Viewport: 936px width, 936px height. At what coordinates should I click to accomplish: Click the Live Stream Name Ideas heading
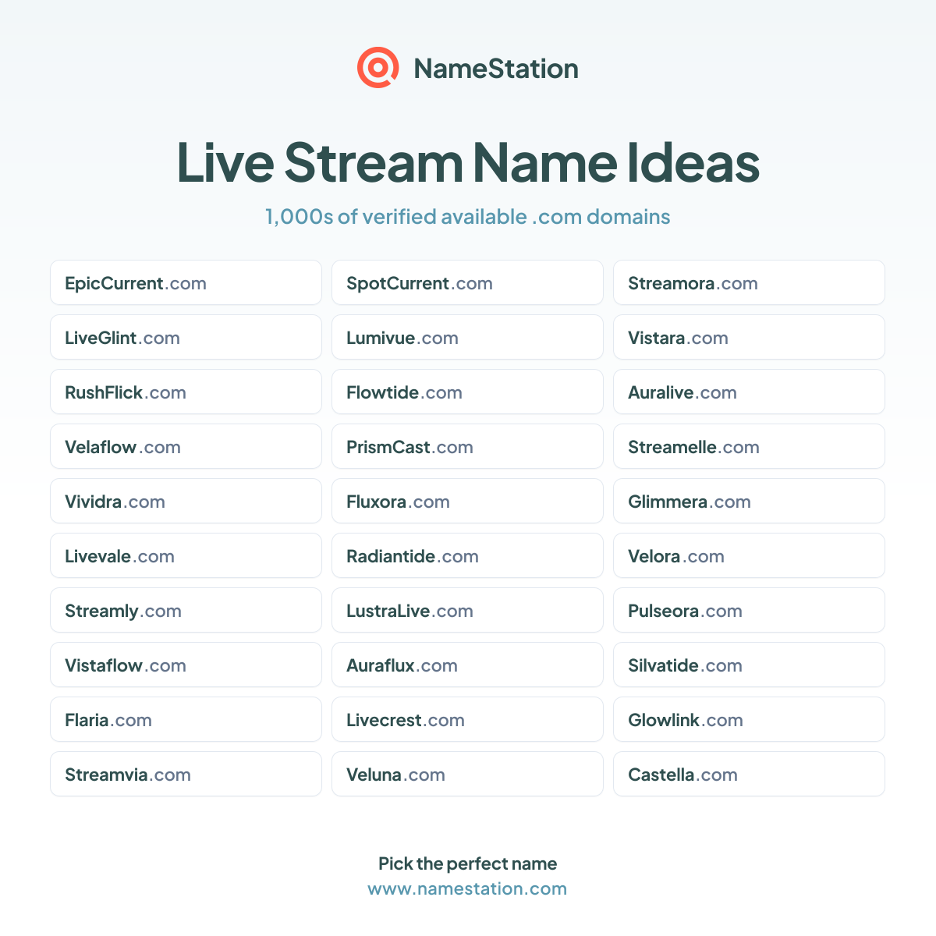click(x=468, y=162)
